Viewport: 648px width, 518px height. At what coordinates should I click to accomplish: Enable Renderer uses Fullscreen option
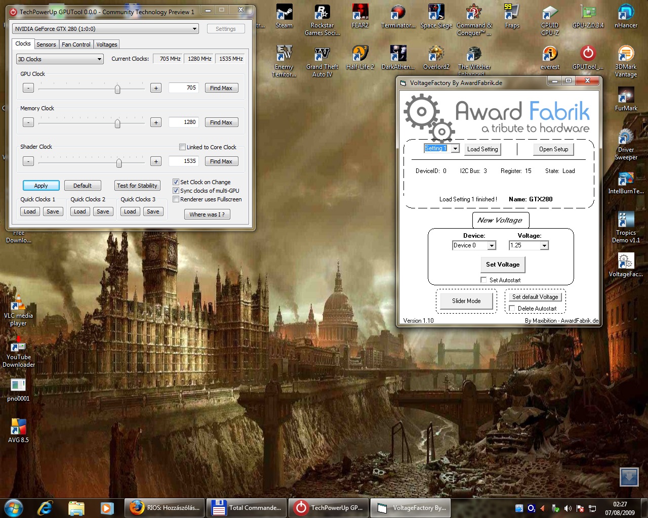(176, 199)
